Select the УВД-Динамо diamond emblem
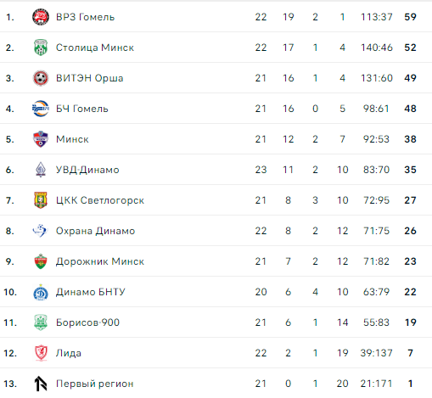 click(x=41, y=170)
